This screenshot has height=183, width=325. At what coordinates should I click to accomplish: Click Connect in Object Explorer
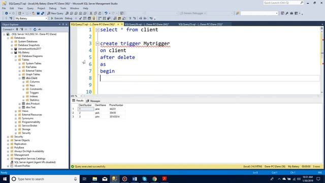pyautogui.click(x=8, y=29)
